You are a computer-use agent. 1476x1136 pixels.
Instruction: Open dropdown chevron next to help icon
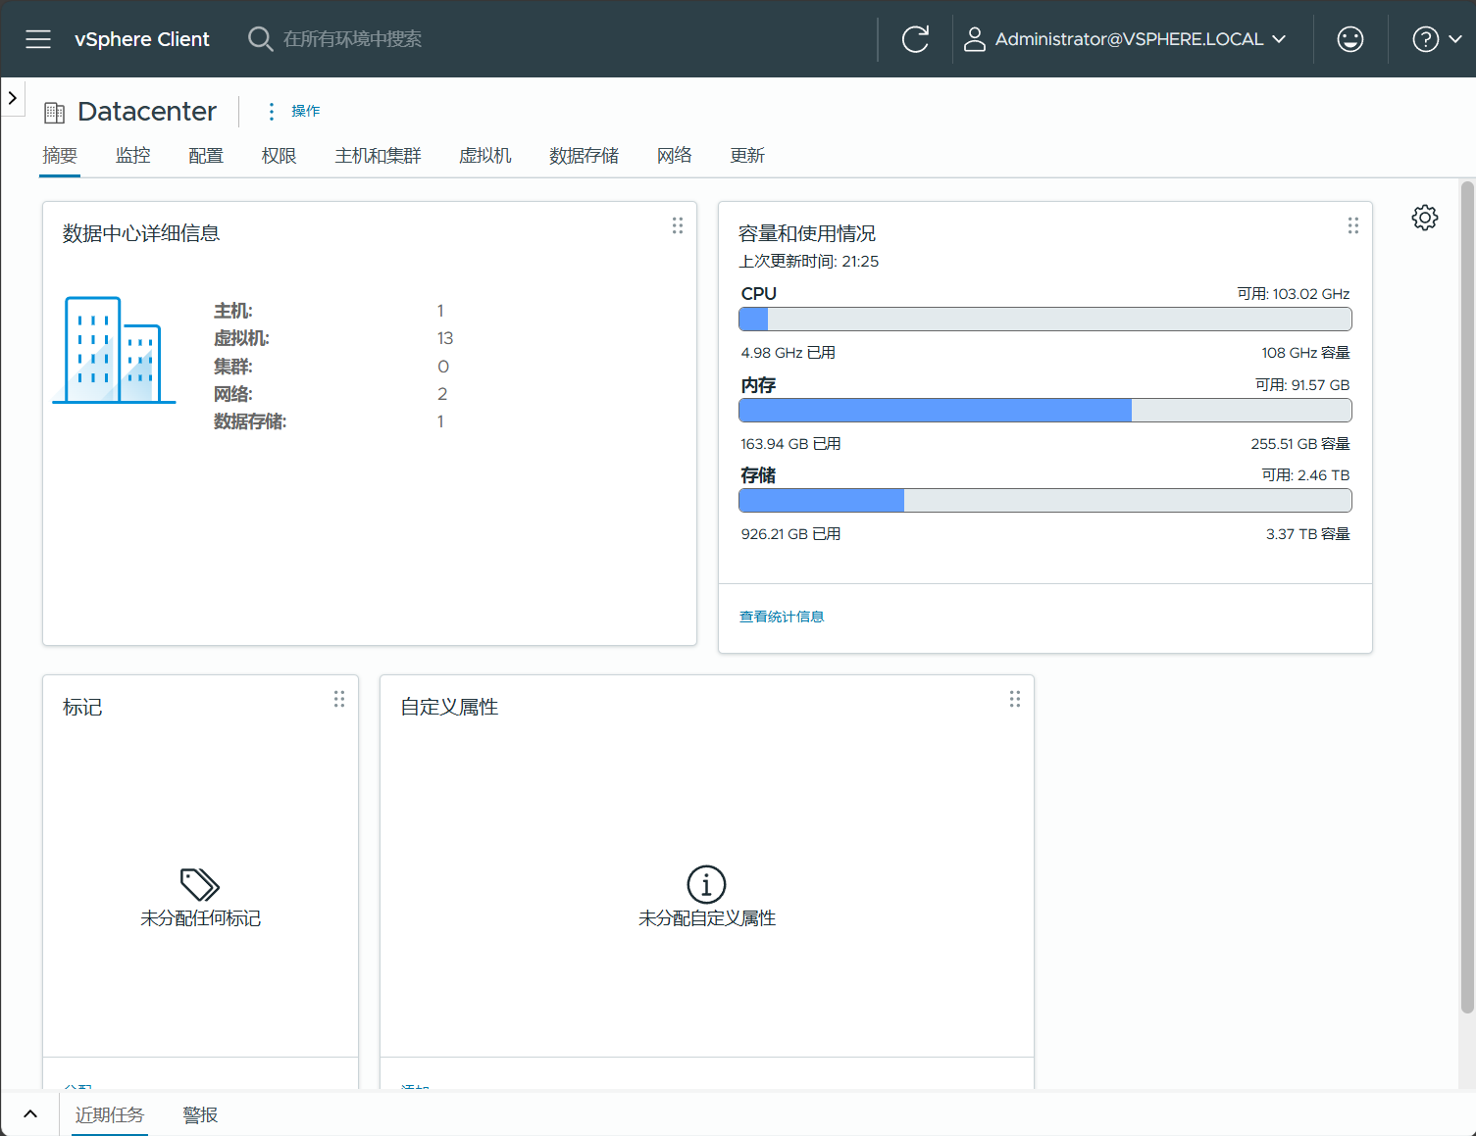click(1455, 39)
